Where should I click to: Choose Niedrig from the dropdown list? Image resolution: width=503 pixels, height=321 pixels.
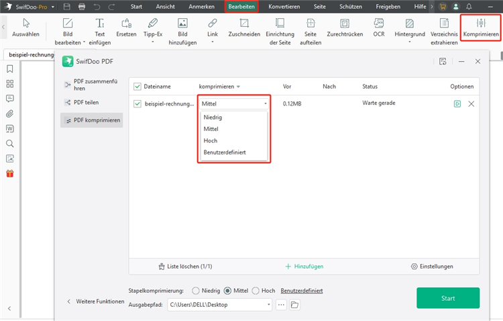[x=233, y=118]
